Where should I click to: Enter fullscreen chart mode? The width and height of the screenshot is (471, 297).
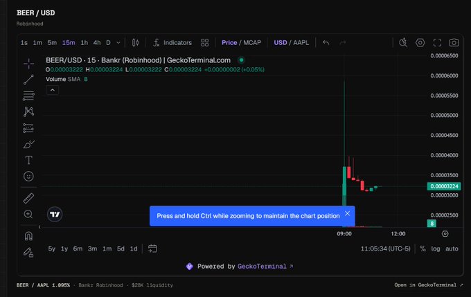tap(437, 43)
